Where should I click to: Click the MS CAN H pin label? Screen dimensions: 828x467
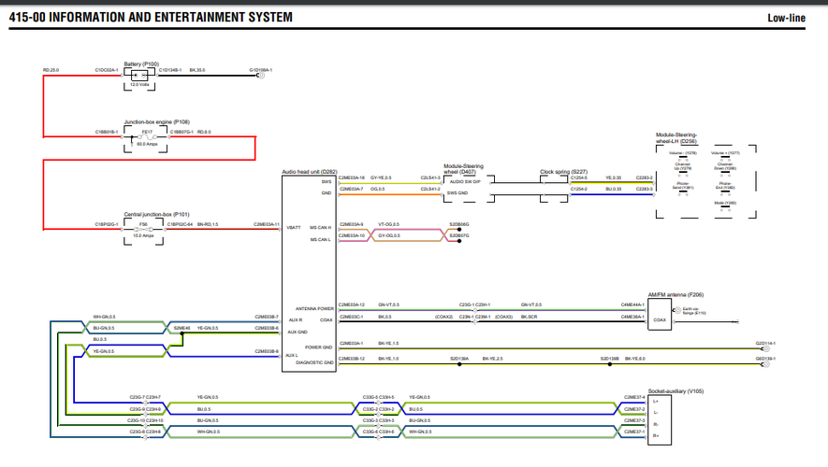tap(321, 228)
